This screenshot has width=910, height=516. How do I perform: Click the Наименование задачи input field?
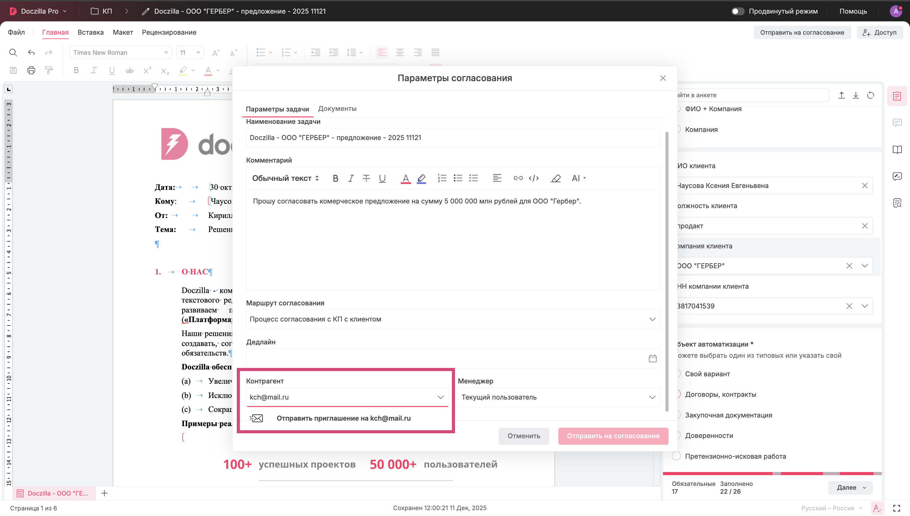click(453, 138)
